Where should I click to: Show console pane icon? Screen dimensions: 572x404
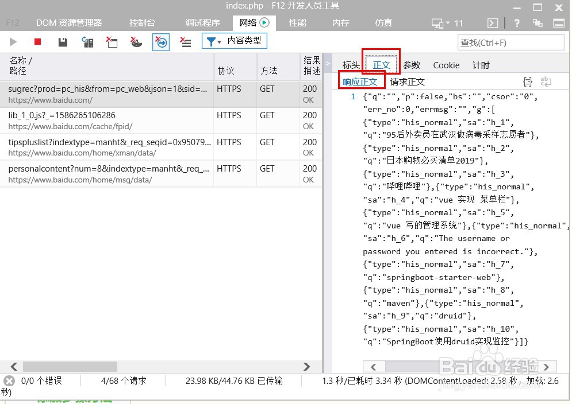(x=493, y=24)
